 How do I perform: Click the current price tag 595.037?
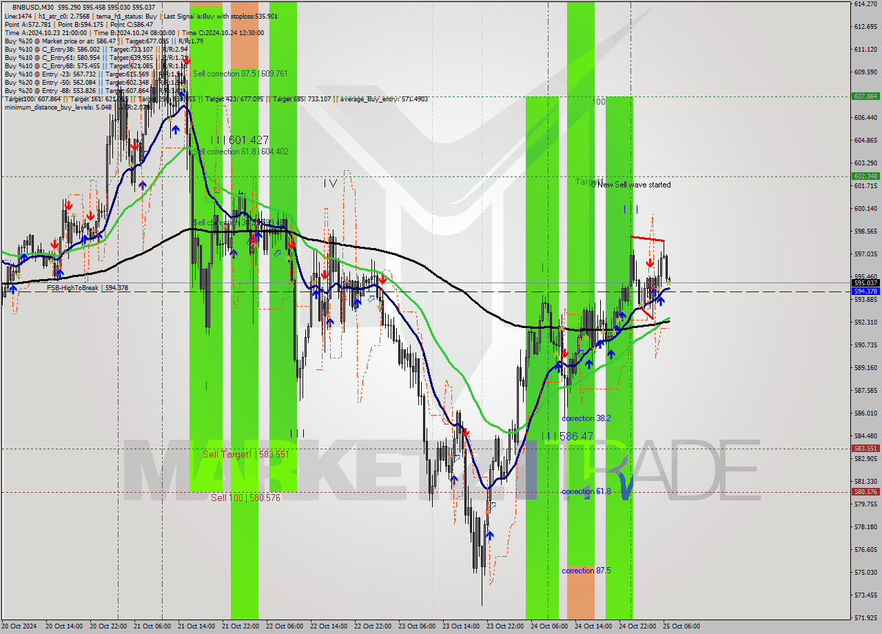[865, 283]
